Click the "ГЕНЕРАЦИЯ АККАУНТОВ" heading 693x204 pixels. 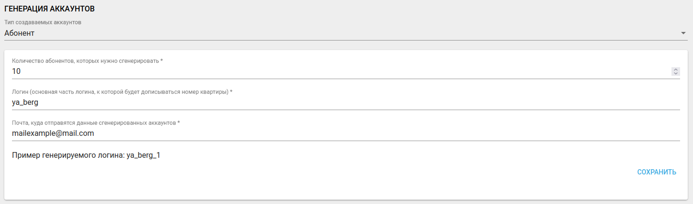point(49,9)
